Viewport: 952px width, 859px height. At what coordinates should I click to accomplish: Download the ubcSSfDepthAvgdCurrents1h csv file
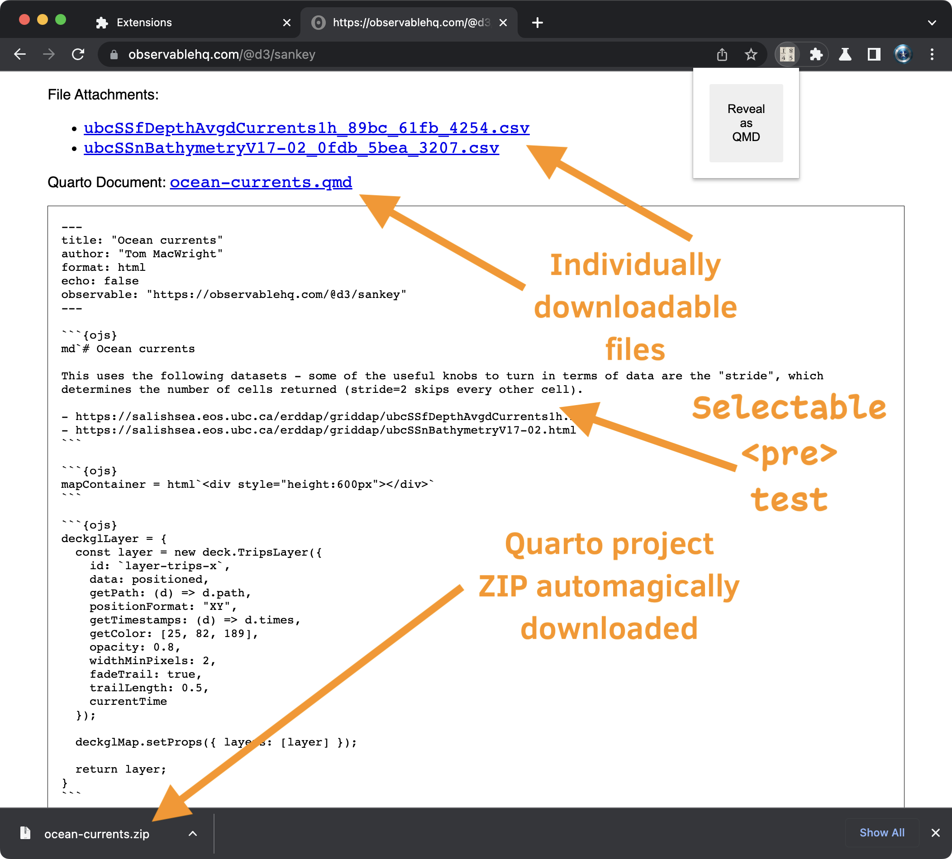pyautogui.click(x=306, y=128)
